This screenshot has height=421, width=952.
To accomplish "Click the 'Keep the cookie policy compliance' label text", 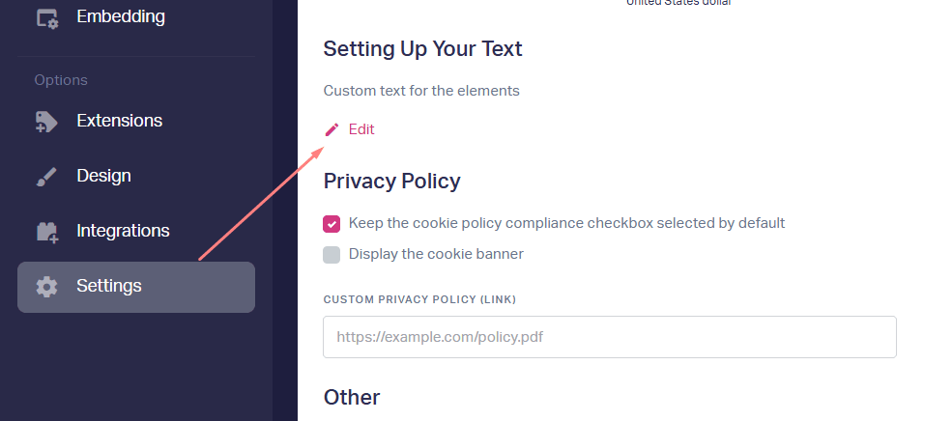I will click(x=566, y=223).
